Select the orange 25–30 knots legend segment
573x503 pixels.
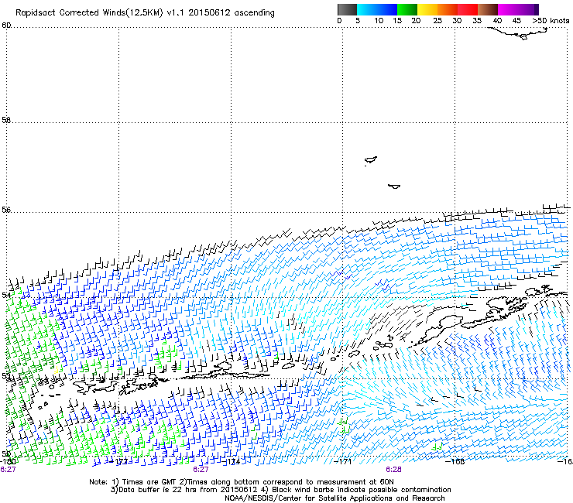[x=448, y=9]
